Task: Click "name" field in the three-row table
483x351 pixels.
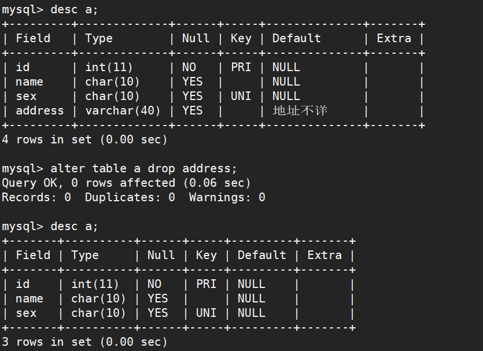Action: 30,298
